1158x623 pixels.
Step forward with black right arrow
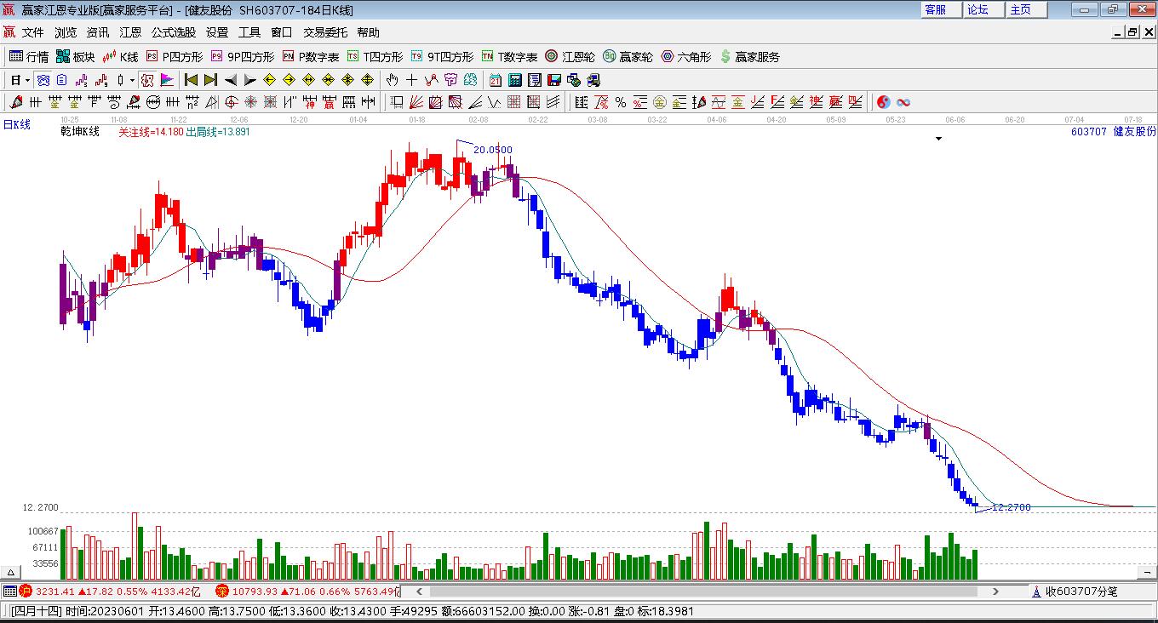[x=249, y=80]
